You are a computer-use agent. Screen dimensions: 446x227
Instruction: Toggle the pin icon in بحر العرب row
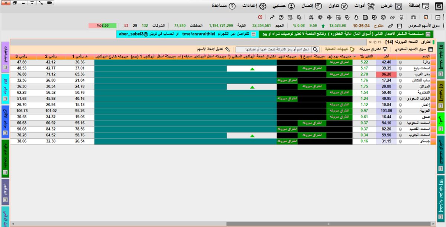(x=400, y=74)
